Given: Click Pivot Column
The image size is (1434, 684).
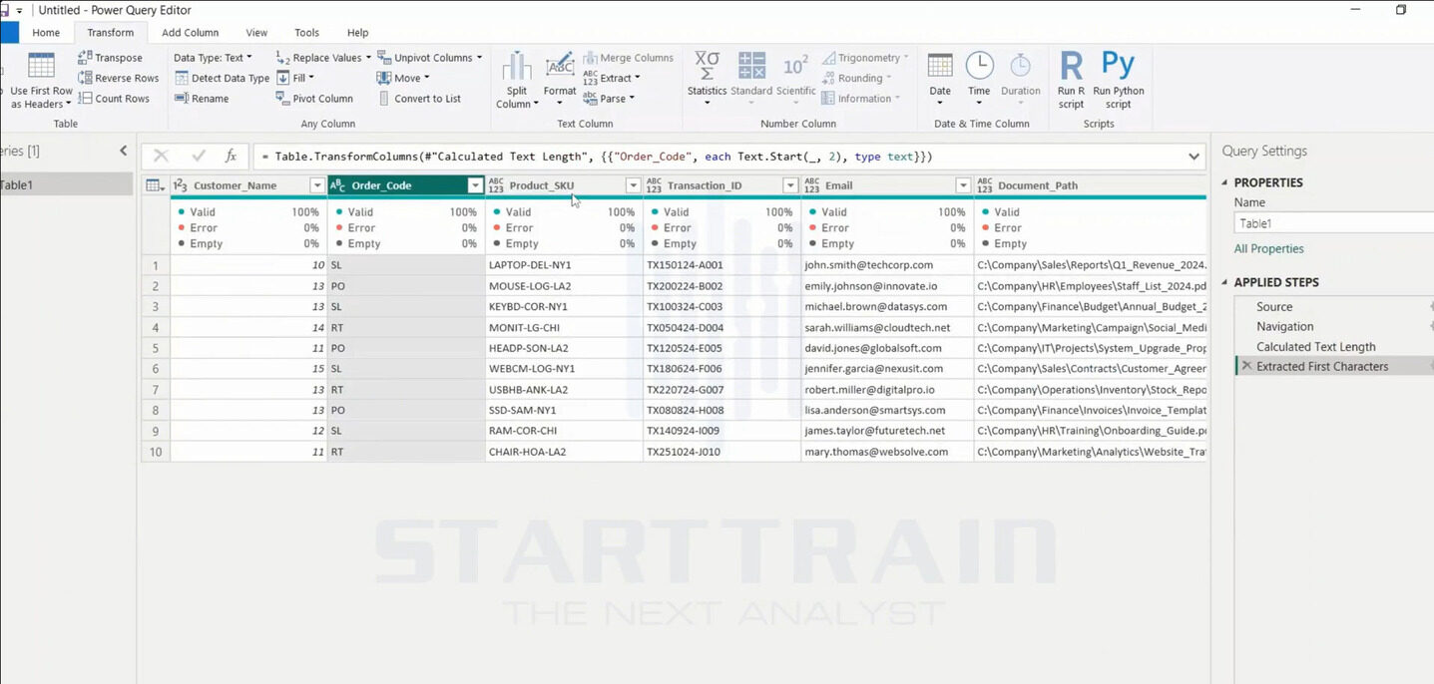Looking at the screenshot, I should [314, 99].
